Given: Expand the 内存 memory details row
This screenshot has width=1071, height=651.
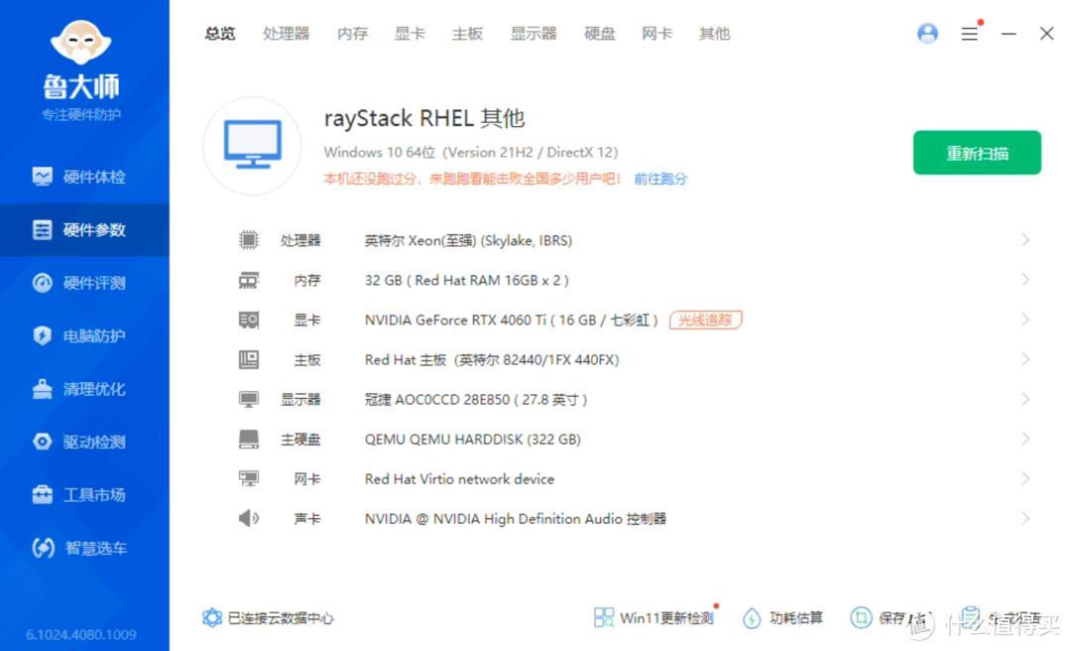Looking at the screenshot, I should [1025, 280].
